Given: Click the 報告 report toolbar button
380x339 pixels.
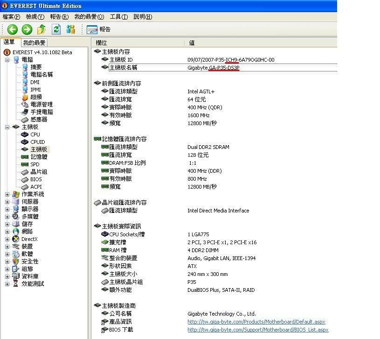Looking at the screenshot, I should 99,29.
